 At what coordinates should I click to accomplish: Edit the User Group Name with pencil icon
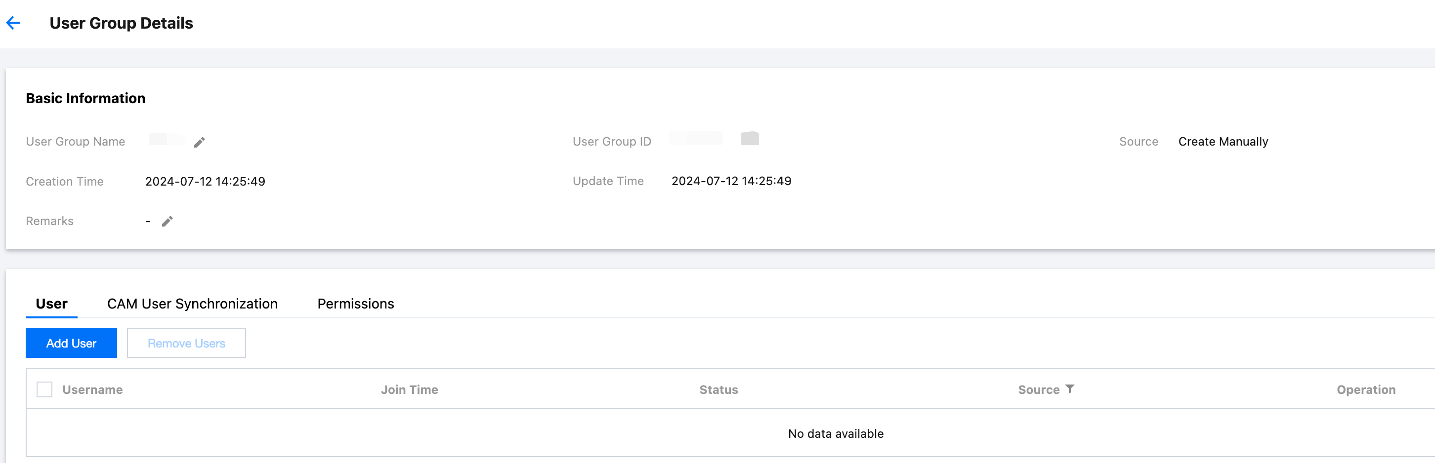tap(200, 143)
